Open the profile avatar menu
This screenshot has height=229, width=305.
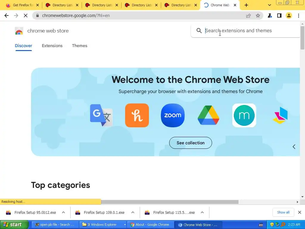pyautogui.click(x=289, y=16)
